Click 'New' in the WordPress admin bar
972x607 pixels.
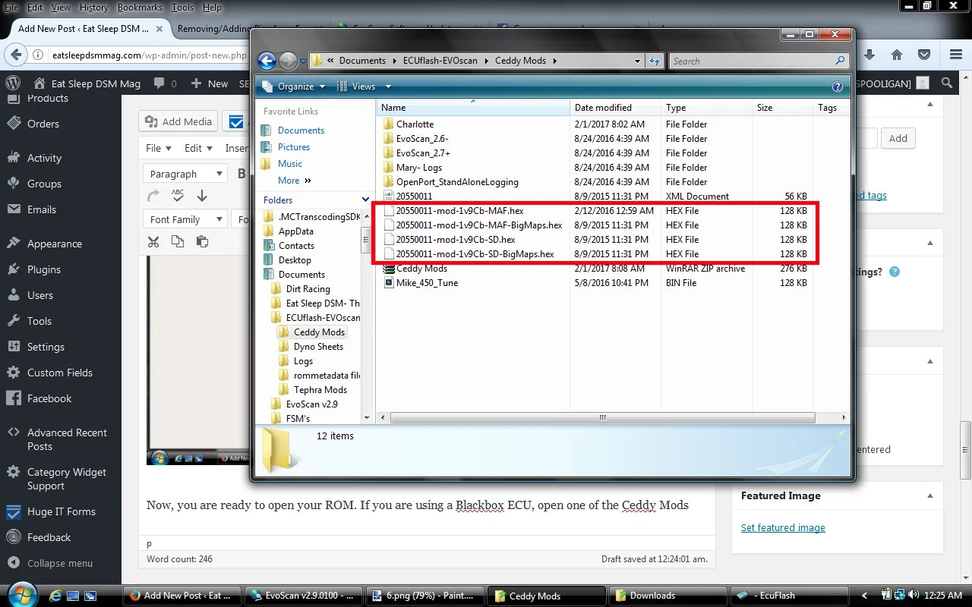pos(210,83)
